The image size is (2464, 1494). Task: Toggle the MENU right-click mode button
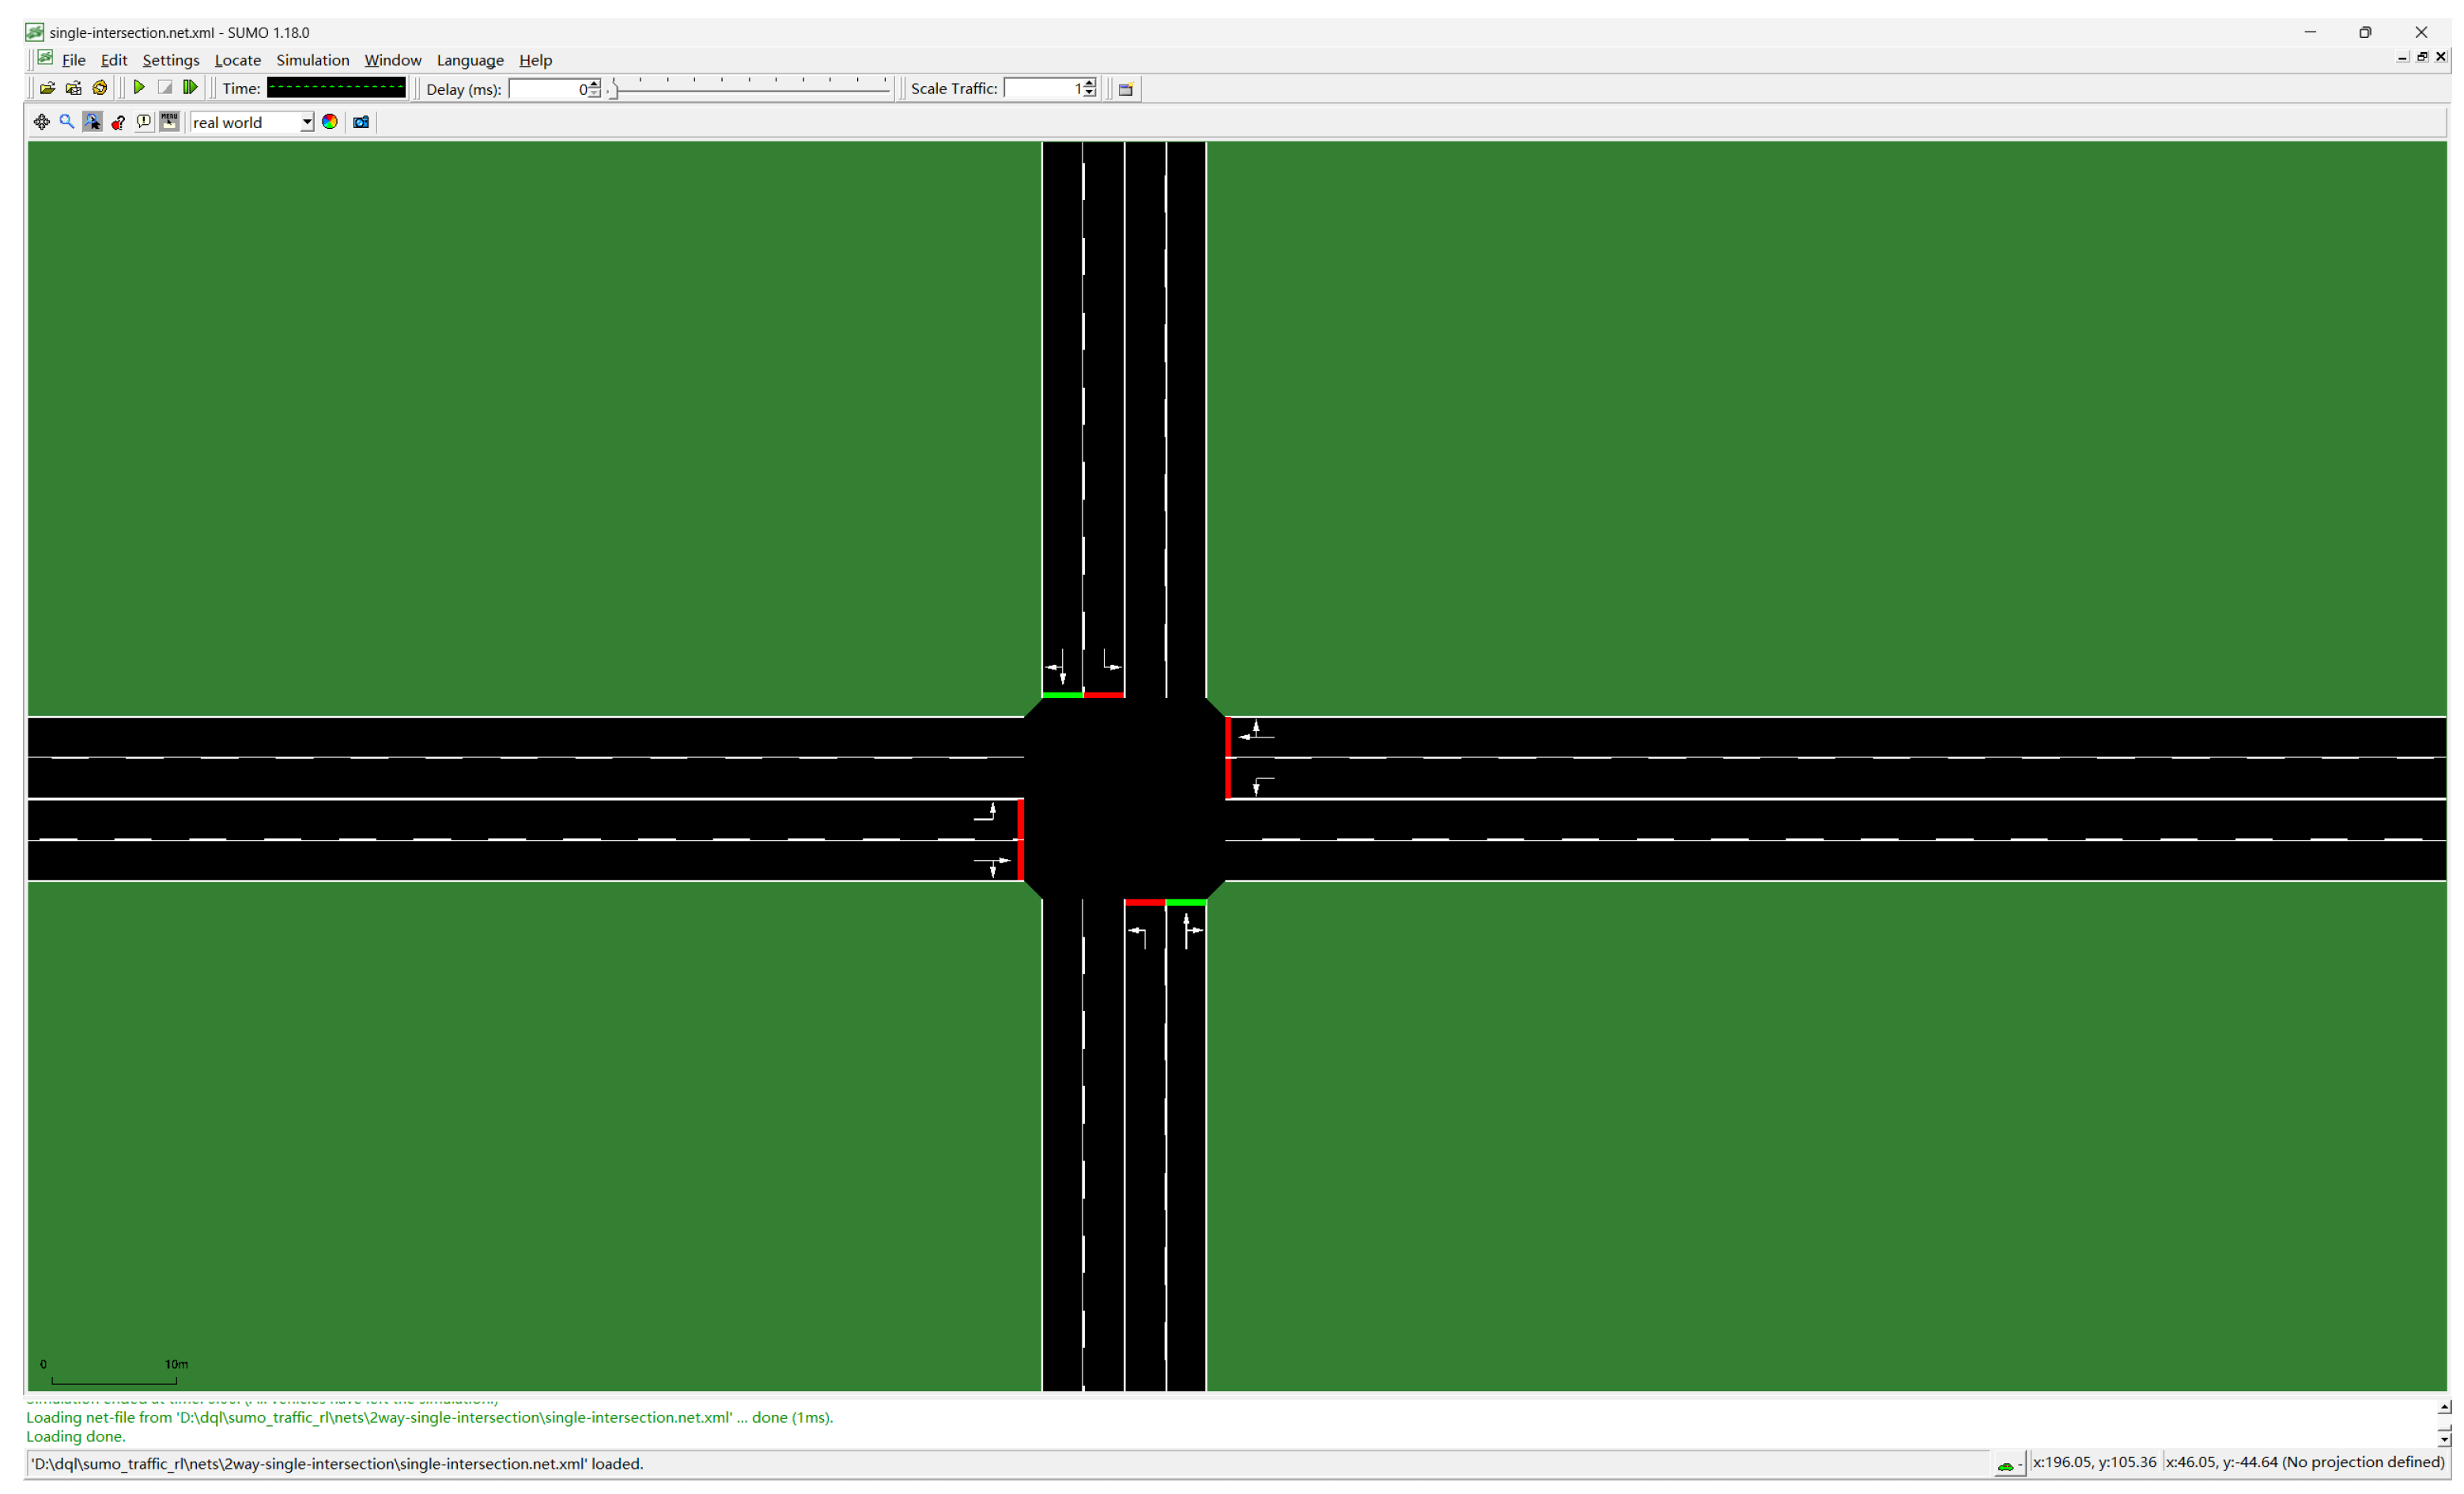(x=170, y=122)
